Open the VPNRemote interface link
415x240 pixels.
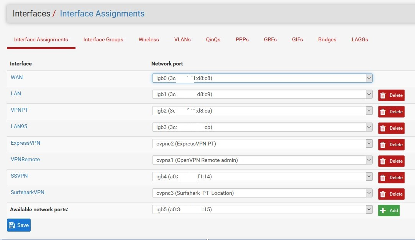(25, 159)
